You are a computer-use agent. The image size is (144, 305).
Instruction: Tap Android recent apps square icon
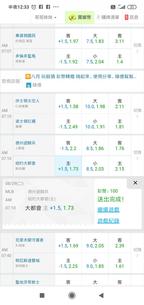point(42,296)
